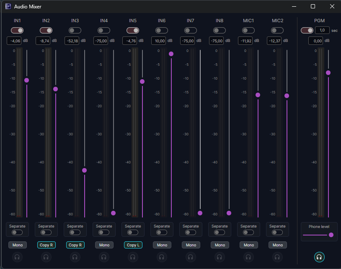Click the Copy L button under IN5
The height and width of the screenshot is (269, 341).
coord(133,245)
